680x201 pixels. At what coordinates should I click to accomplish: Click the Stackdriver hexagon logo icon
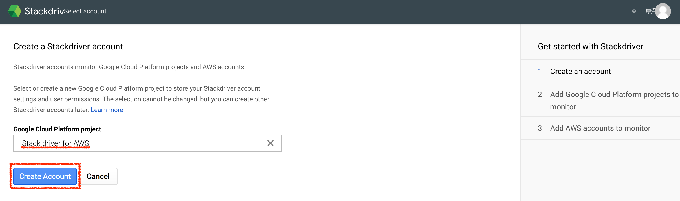click(14, 11)
